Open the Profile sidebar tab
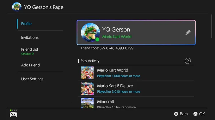215x120 pixels. click(x=26, y=24)
